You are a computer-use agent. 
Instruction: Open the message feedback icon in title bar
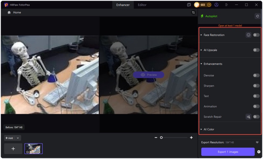click(189, 5)
